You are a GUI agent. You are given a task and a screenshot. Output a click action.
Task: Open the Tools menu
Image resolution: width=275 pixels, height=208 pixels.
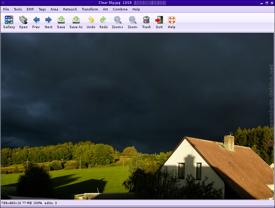(x=18, y=9)
